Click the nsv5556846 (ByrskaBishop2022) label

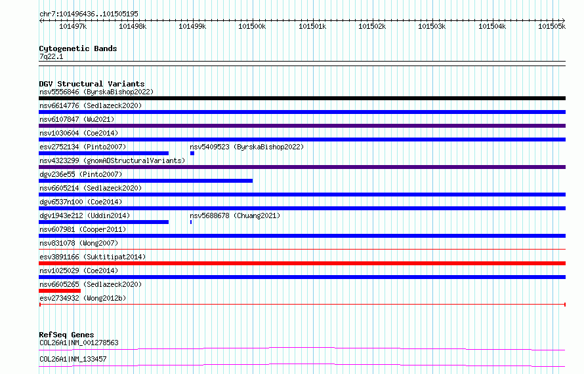point(96,92)
